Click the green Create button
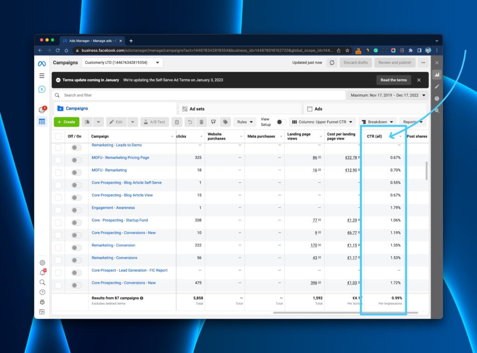 click(x=67, y=122)
